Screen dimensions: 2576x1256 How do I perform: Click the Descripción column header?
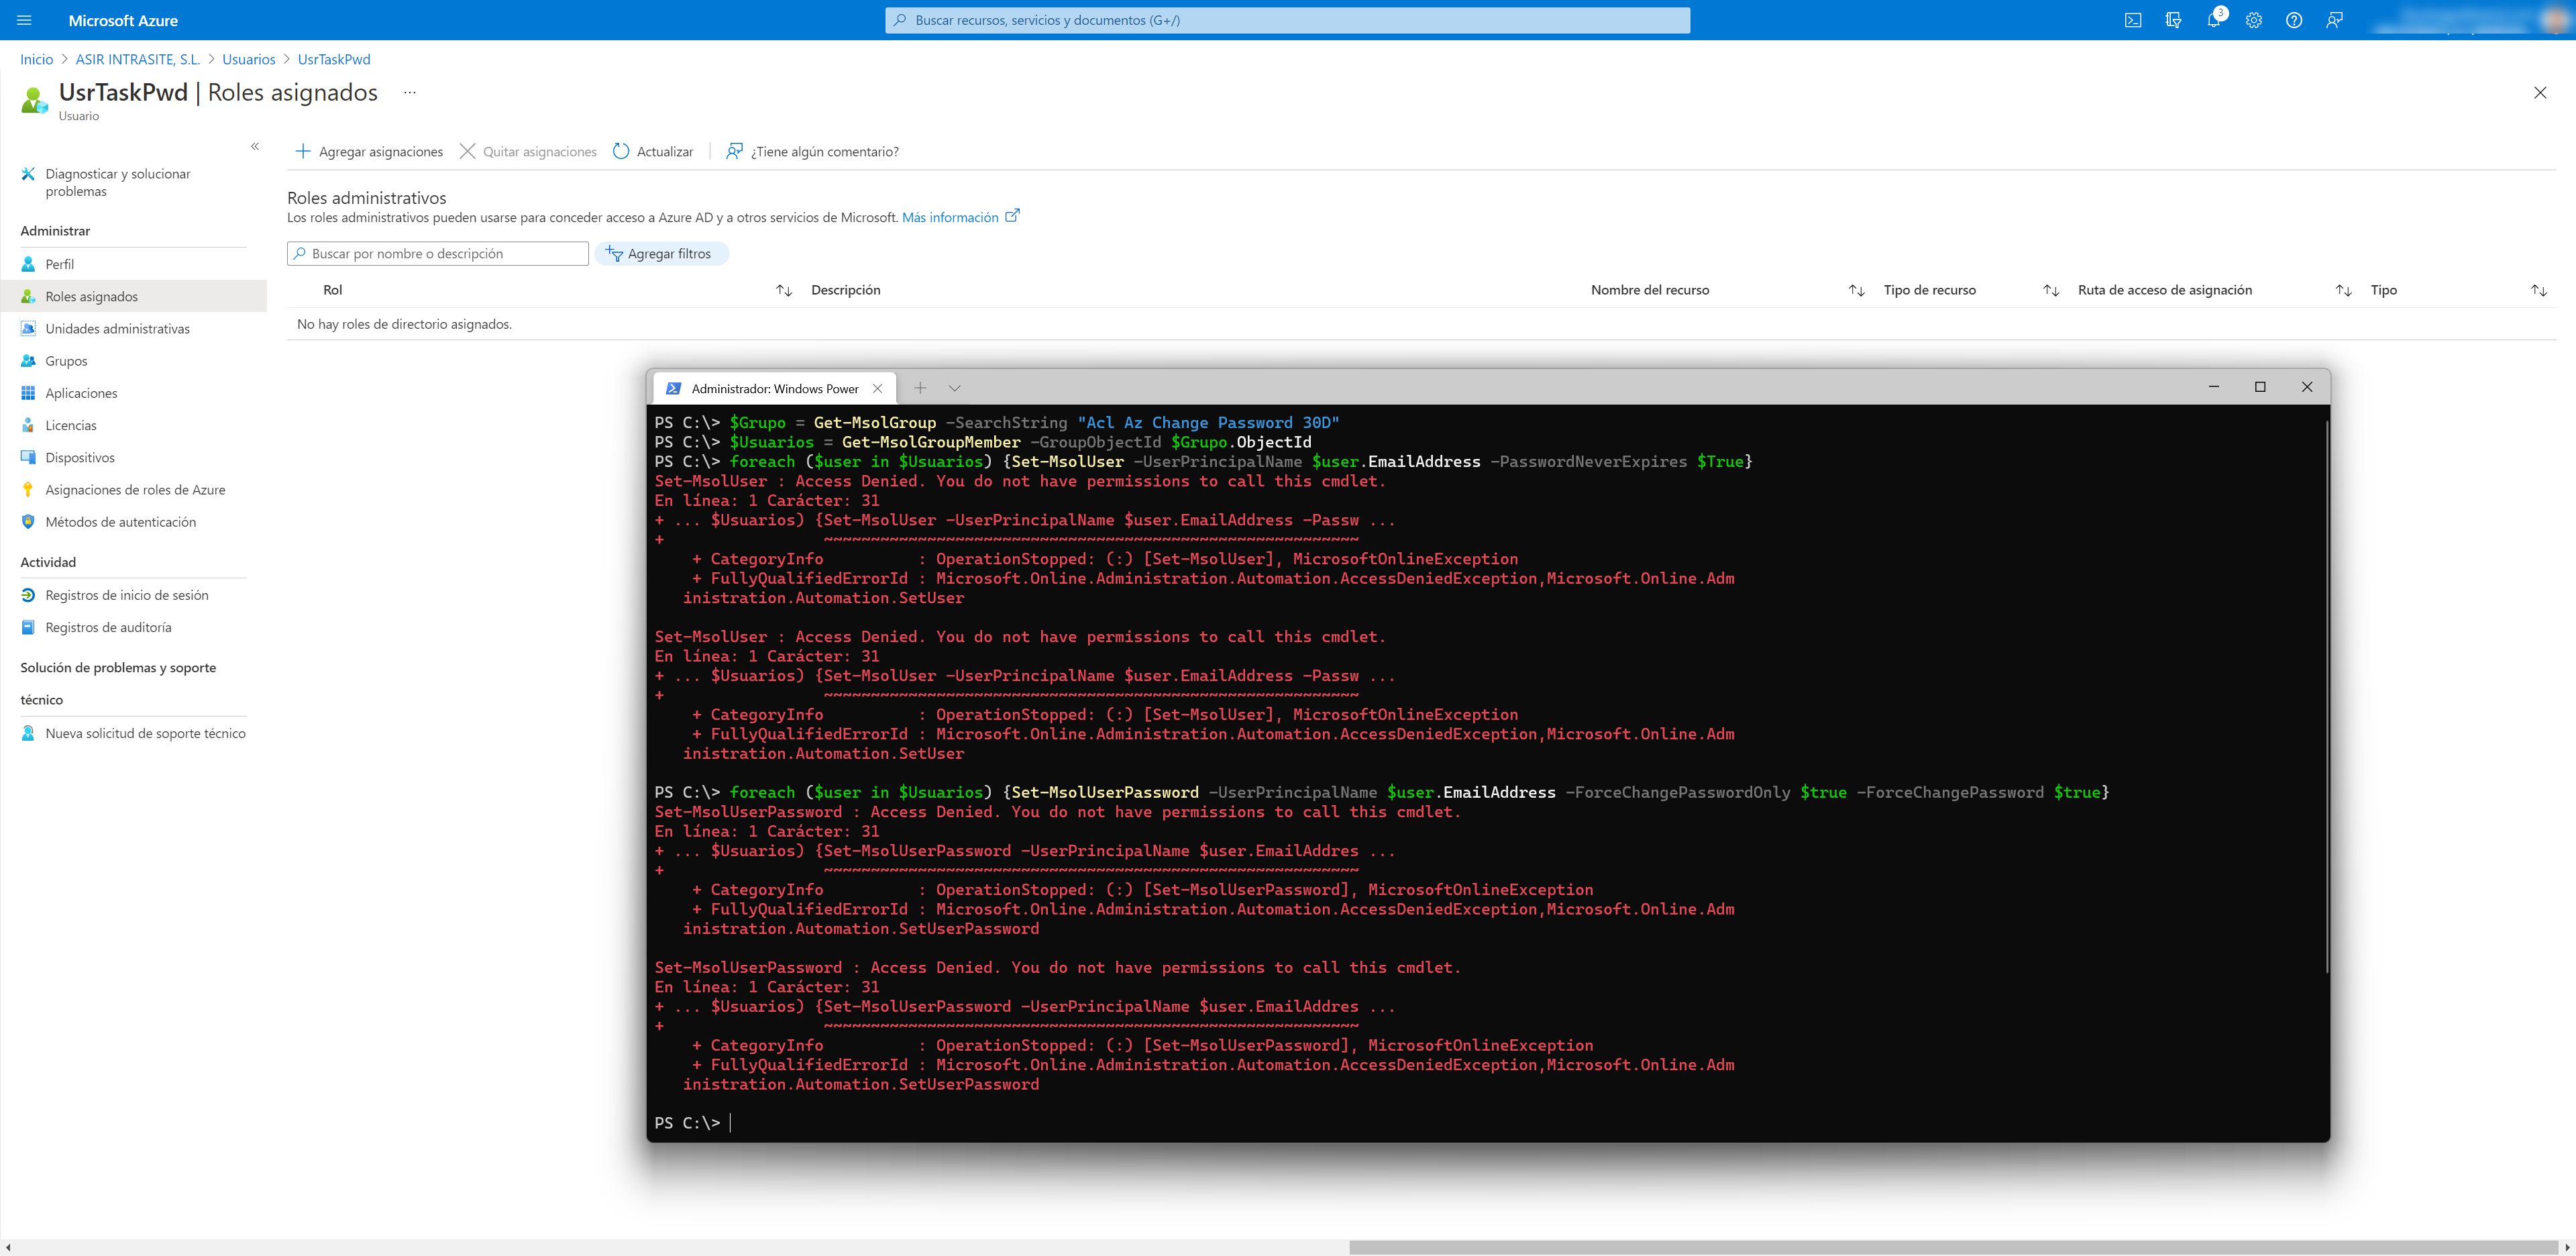(x=846, y=290)
